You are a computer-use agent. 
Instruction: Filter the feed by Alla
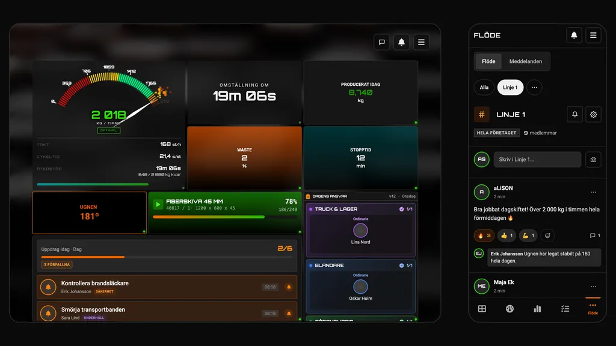pos(484,88)
